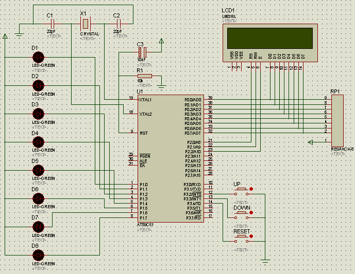Viewport: 355px width, 274px height.
Task: Click the LED-GREEN label under D1
Action: coord(43,65)
